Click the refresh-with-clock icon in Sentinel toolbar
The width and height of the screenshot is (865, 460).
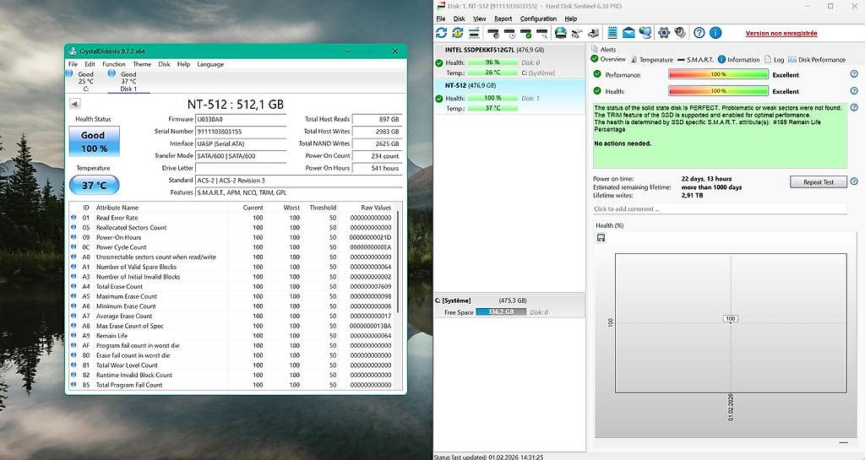click(457, 33)
